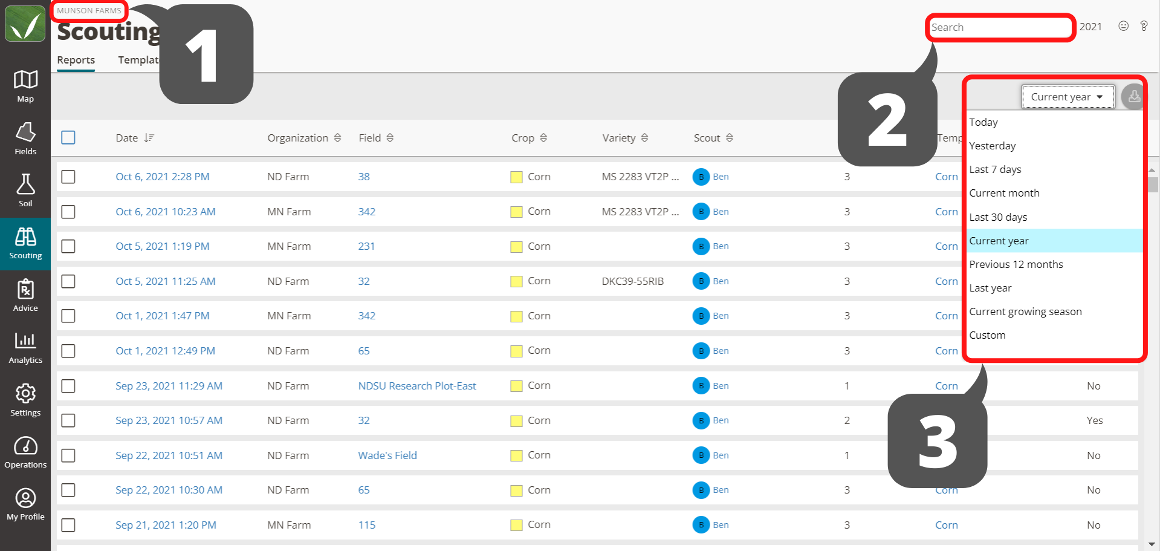Click variety DKC39-55RIB cell text

coord(632,281)
